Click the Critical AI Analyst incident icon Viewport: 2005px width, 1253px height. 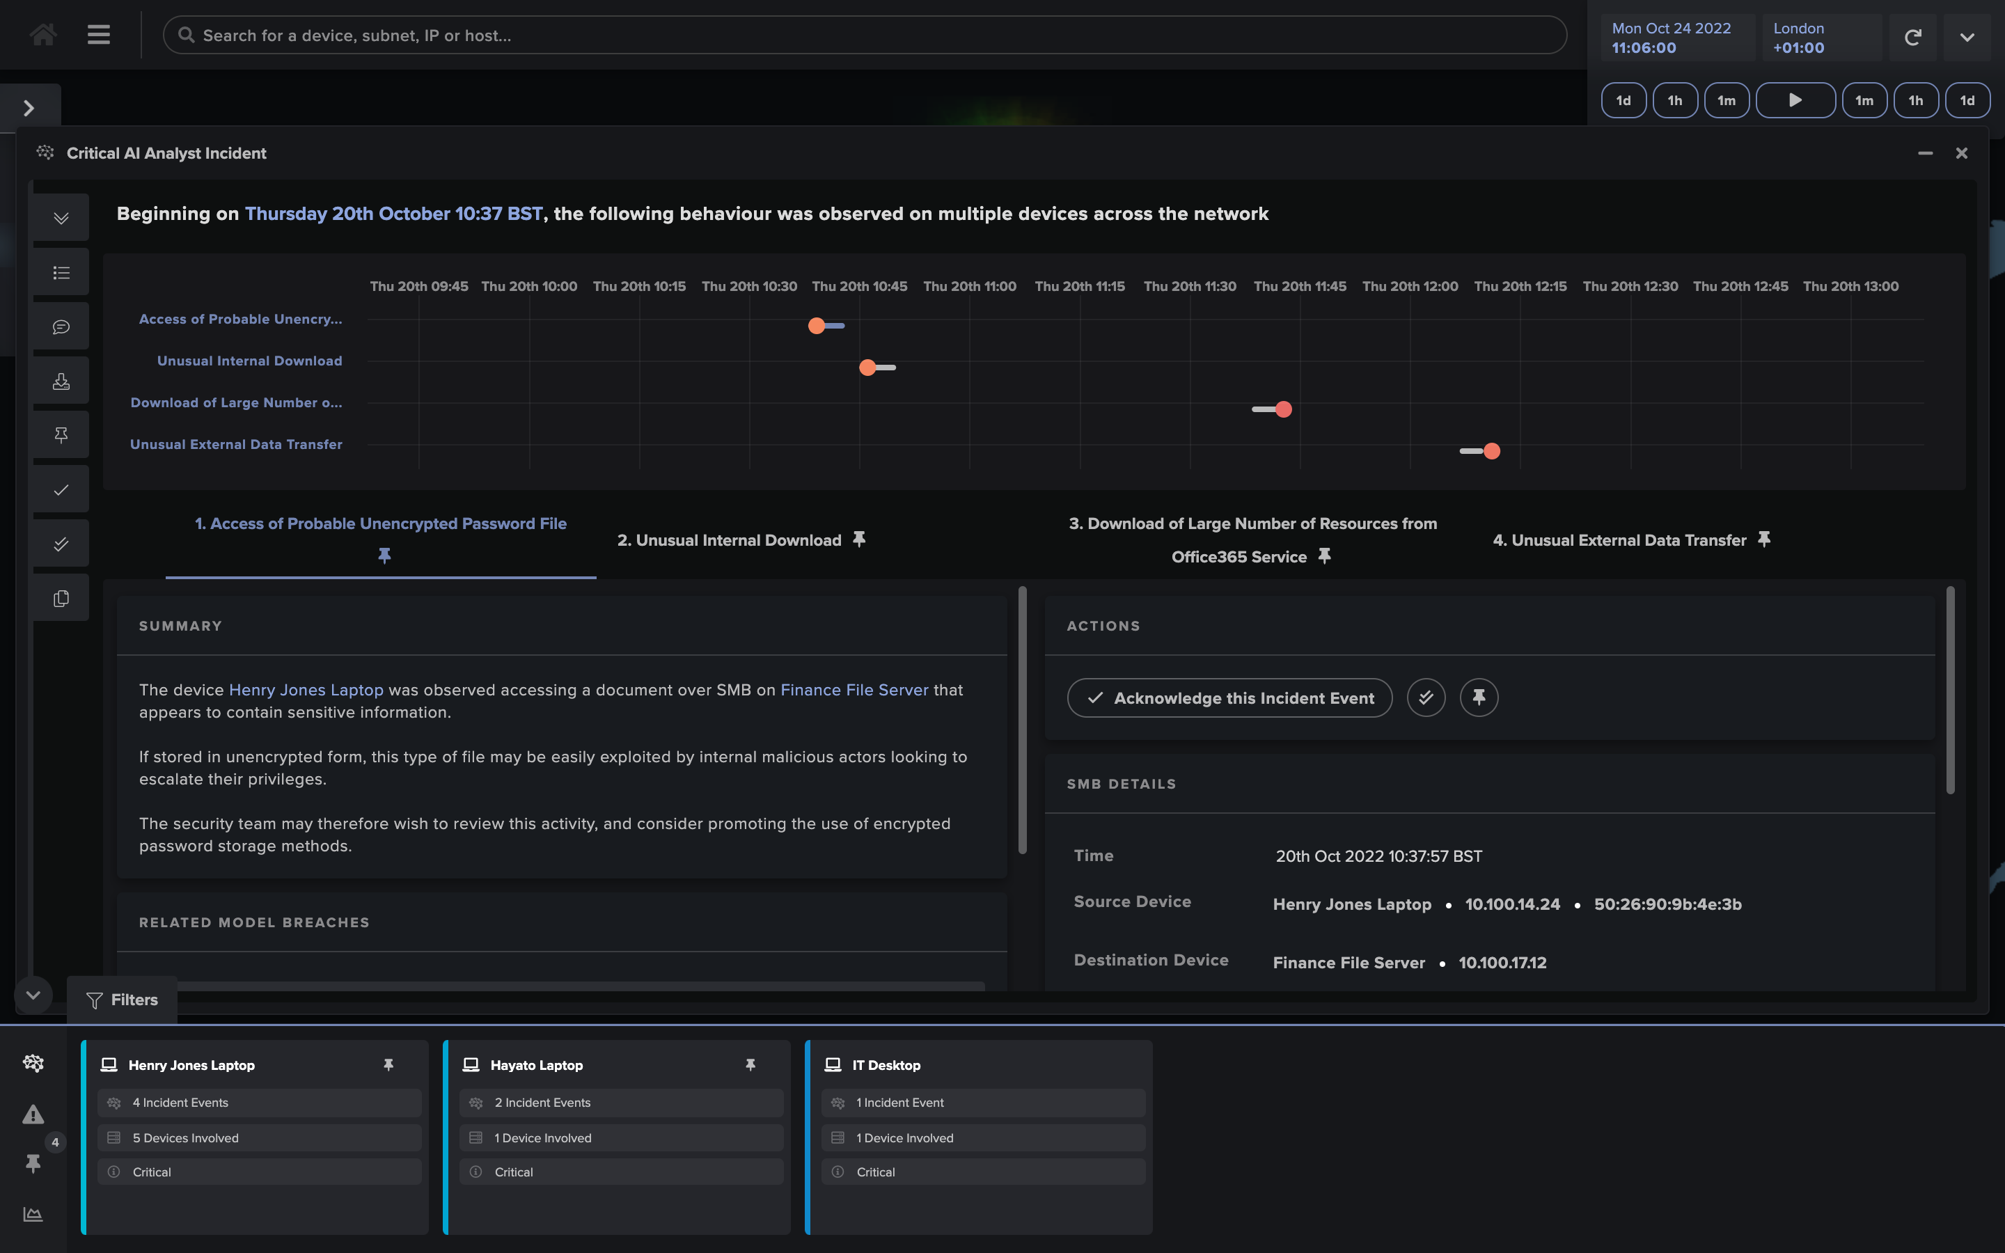pyautogui.click(x=43, y=153)
